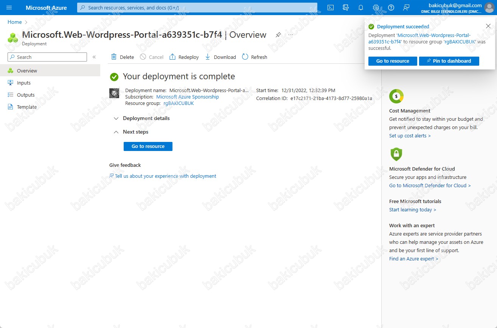Click Go to resource in notification
Screen dimensions: 497x328
click(x=393, y=61)
